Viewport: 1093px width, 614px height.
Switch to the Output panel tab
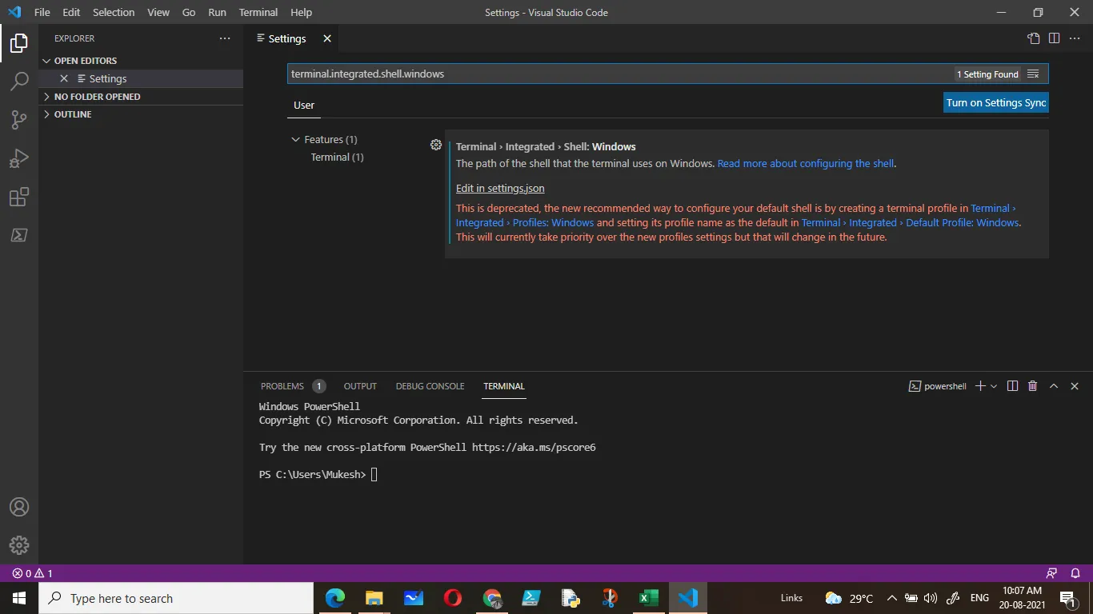[360, 386]
